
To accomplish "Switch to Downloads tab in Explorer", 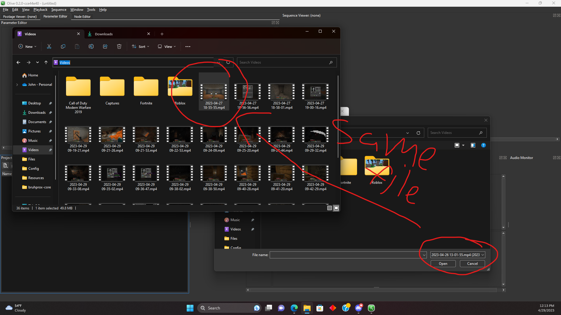I will pos(118,34).
